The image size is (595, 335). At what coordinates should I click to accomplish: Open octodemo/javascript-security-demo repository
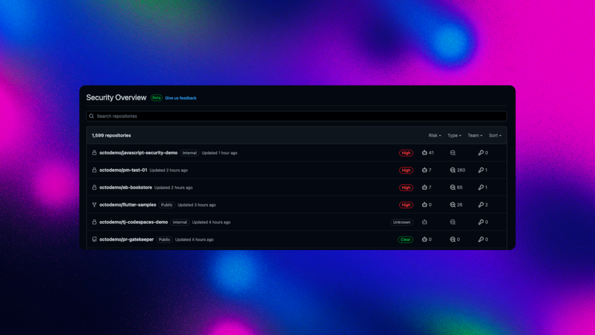coord(138,153)
